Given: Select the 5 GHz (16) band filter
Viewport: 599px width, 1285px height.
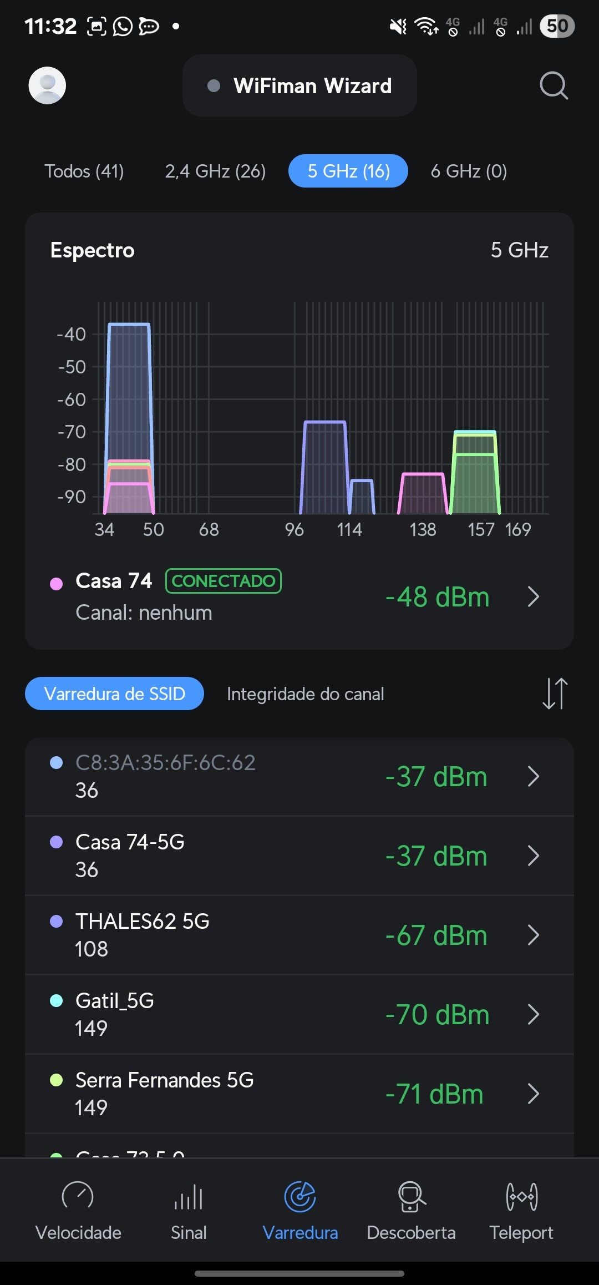Looking at the screenshot, I should (x=348, y=171).
